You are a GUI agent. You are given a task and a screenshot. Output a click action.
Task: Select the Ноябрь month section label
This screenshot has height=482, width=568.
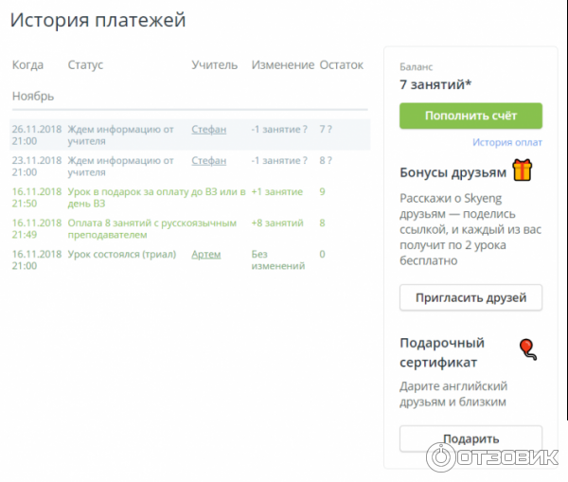pyautogui.click(x=33, y=97)
